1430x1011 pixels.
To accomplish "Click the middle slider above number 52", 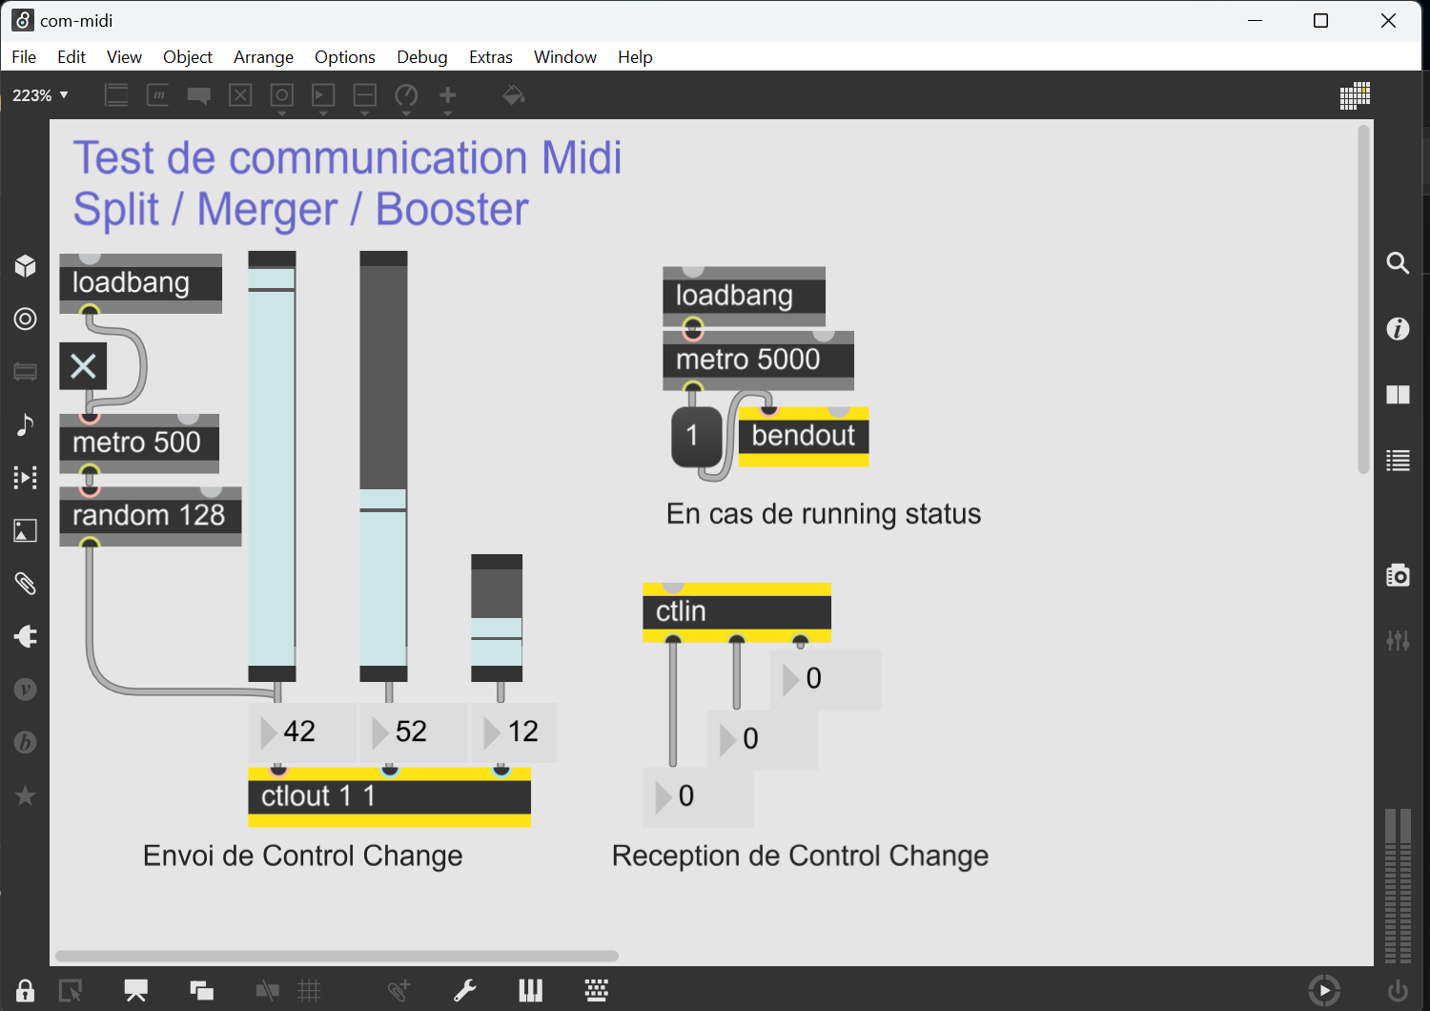I will tap(383, 466).
